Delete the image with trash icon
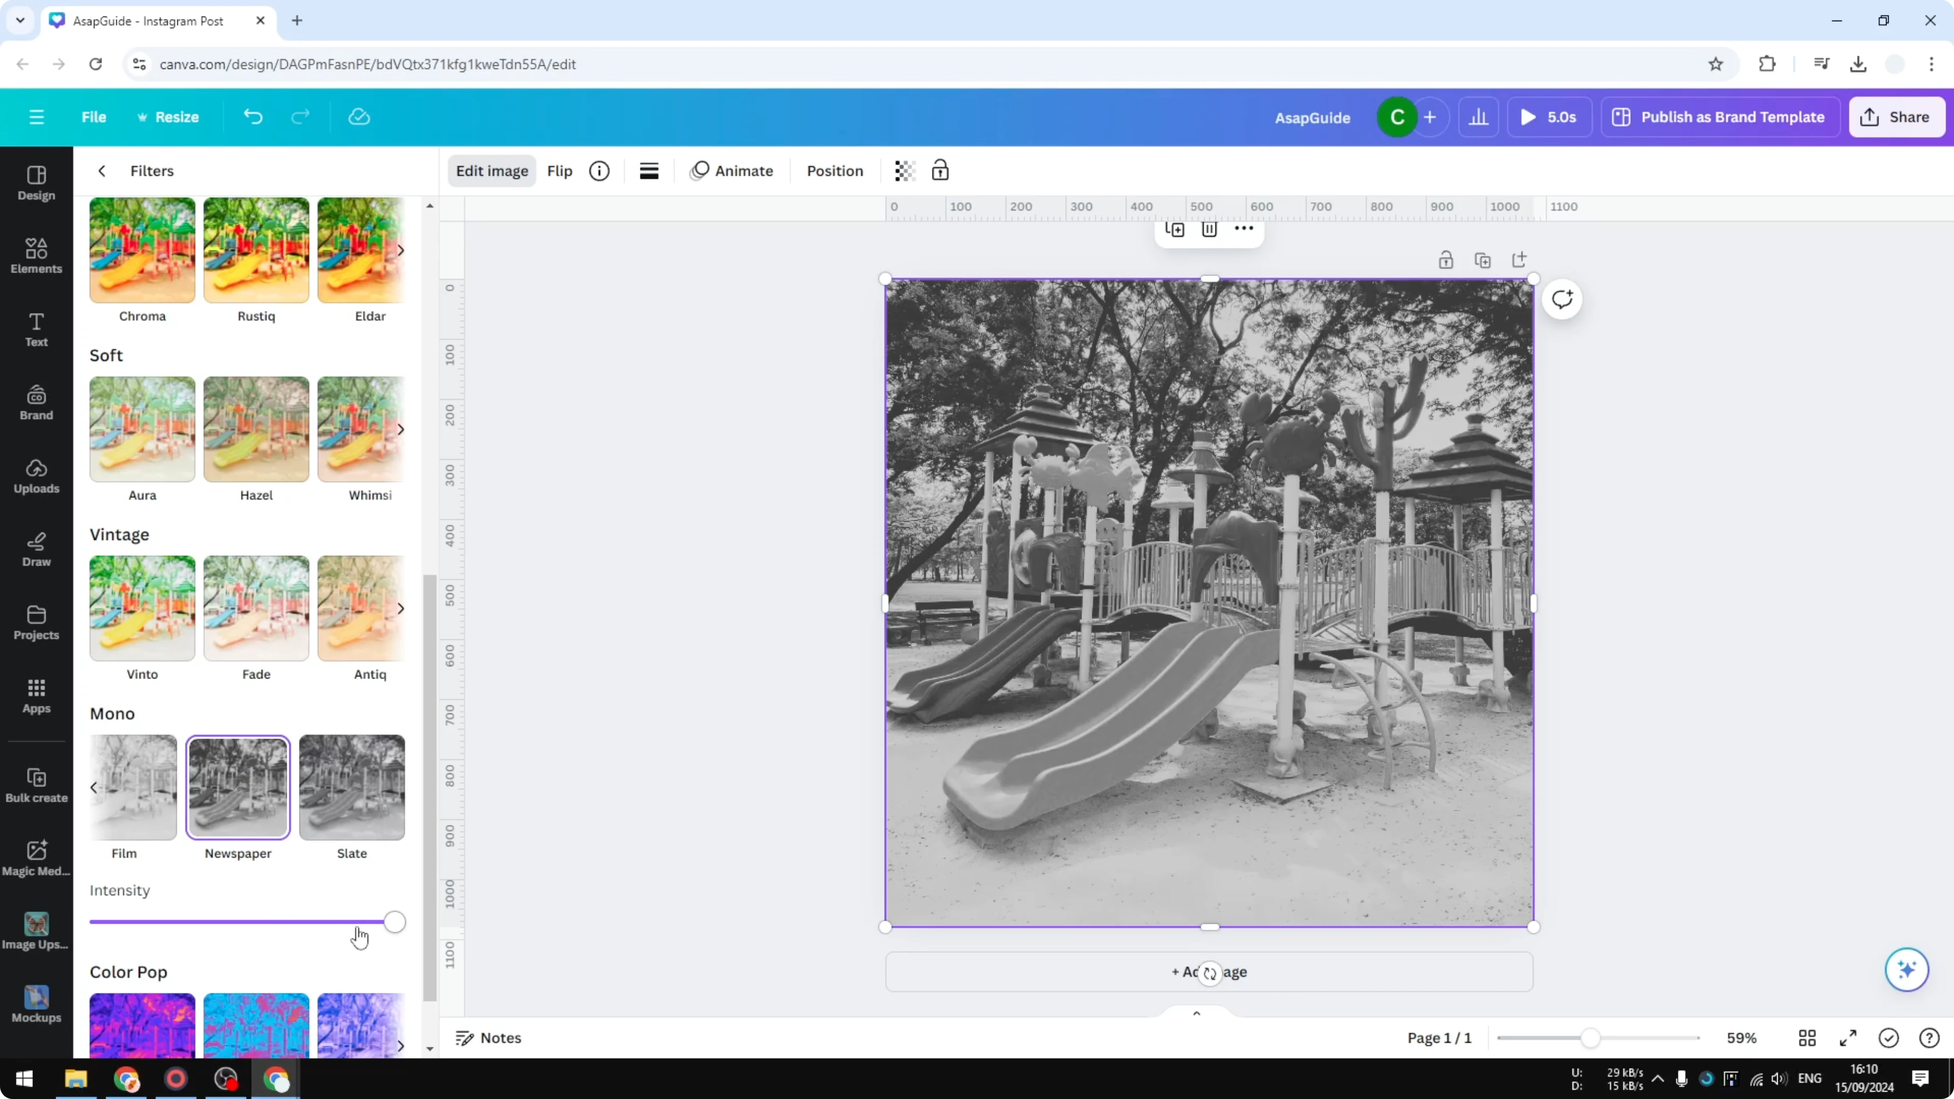This screenshot has height=1099, width=1954. pyautogui.click(x=1209, y=229)
